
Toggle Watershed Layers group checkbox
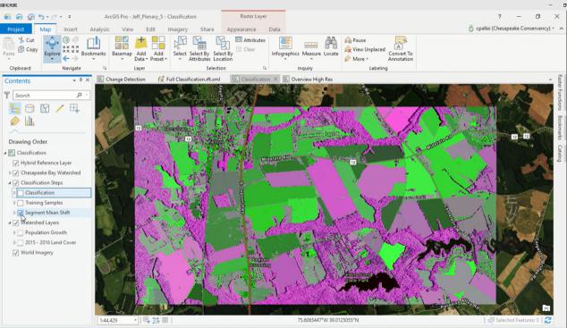(15, 223)
